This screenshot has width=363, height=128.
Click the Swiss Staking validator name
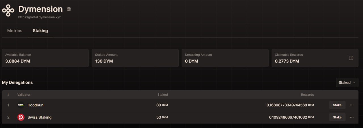pyautogui.click(x=39, y=117)
